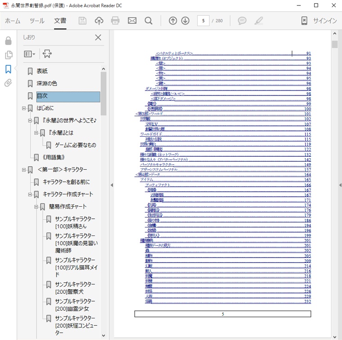The width and height of the screenshot is (342, 340).
Task: Open the ゲームに必要なもの bookmark
Action: point(76,145)
